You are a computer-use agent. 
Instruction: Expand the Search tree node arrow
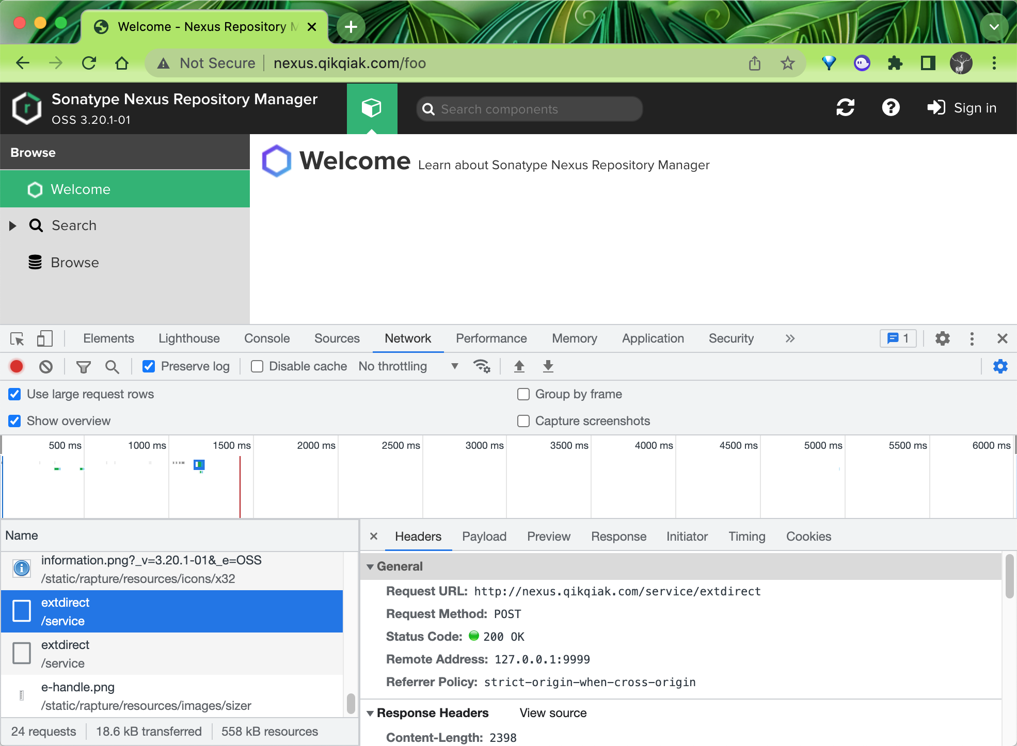point(13,225)
